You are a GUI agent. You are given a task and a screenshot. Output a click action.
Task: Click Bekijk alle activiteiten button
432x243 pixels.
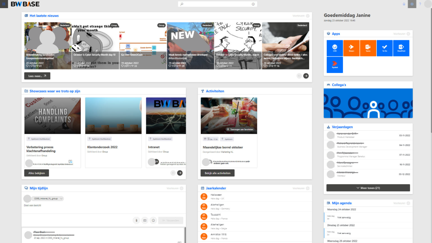[x=217, y=173]
